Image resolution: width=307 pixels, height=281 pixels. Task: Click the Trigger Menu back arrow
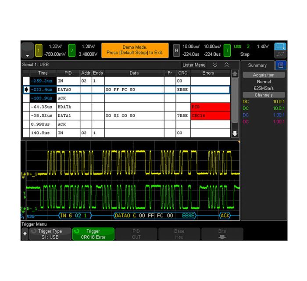pyautogui.click(x=25, y=234)
